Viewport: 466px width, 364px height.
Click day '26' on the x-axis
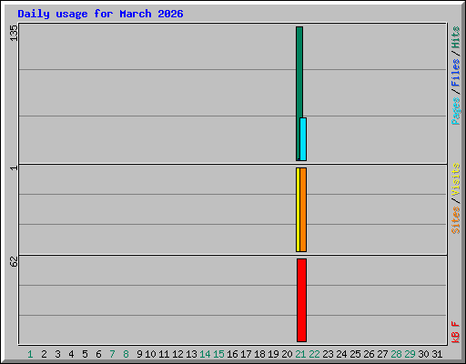369,354
